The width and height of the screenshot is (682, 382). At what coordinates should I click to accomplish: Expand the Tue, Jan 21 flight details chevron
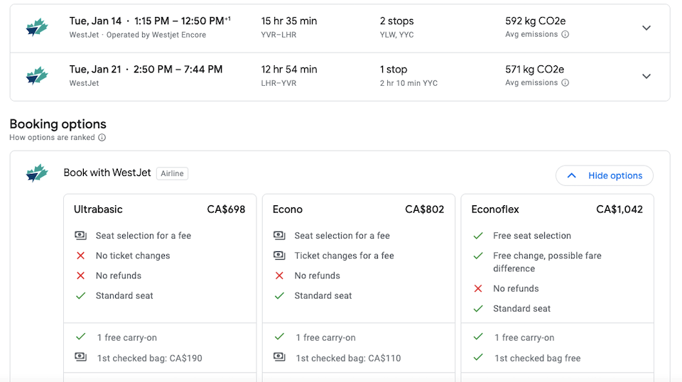coord(646,76)
